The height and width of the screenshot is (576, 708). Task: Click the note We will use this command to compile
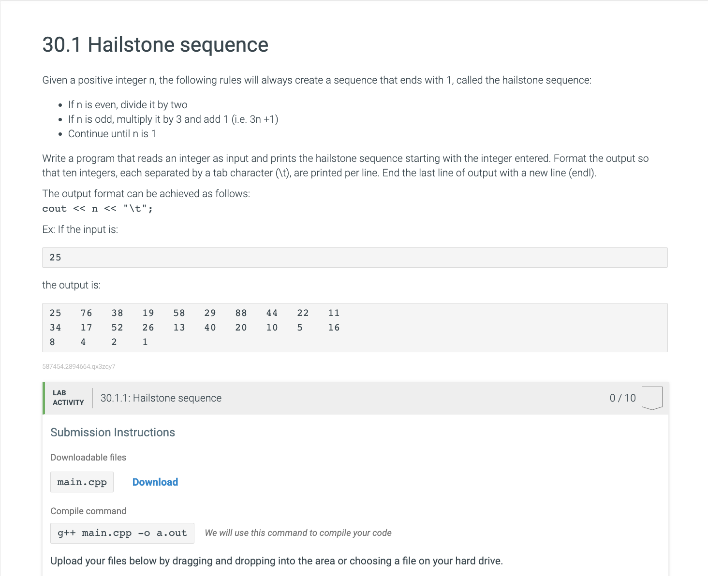(298, 533)
